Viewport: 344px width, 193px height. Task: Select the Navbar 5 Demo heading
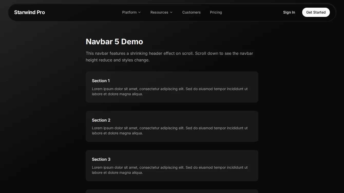(114, 41)
